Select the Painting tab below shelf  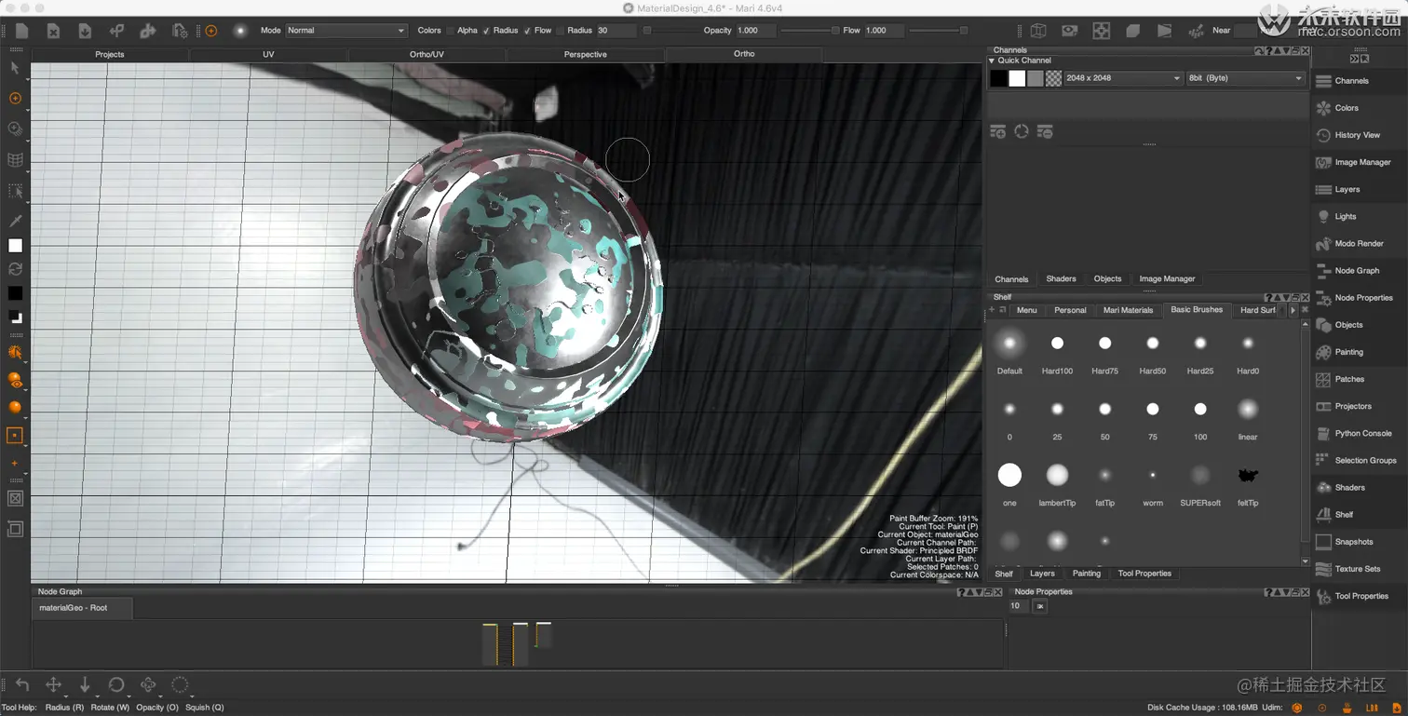1086,574
